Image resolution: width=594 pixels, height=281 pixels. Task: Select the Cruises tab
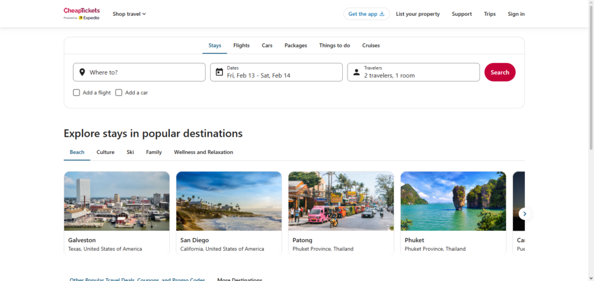pos(371,45)
